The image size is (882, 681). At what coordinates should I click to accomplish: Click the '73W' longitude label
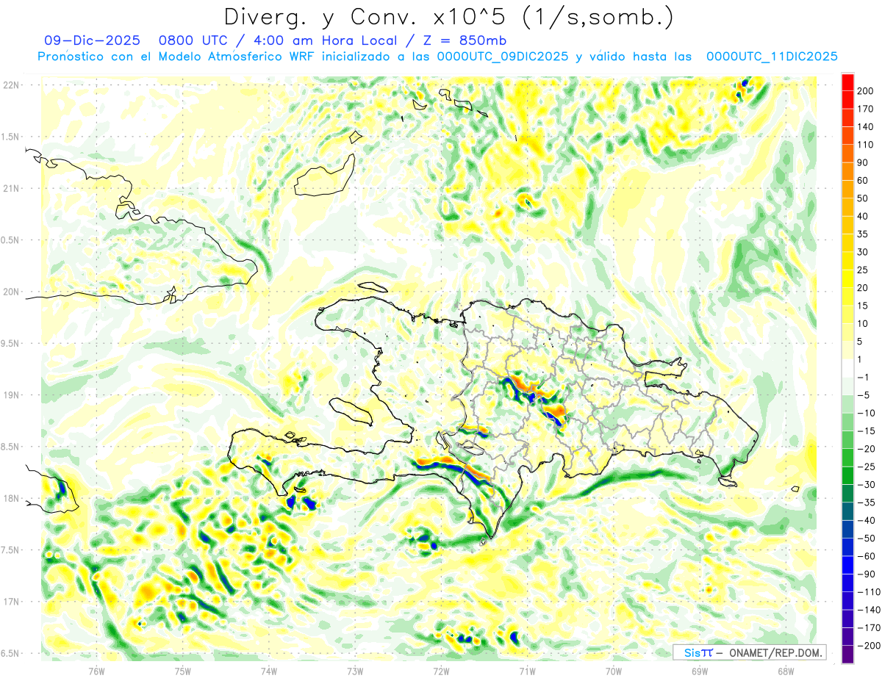coord(355,671)
